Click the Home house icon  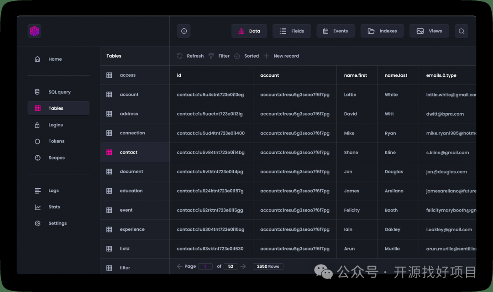[37, 59]
